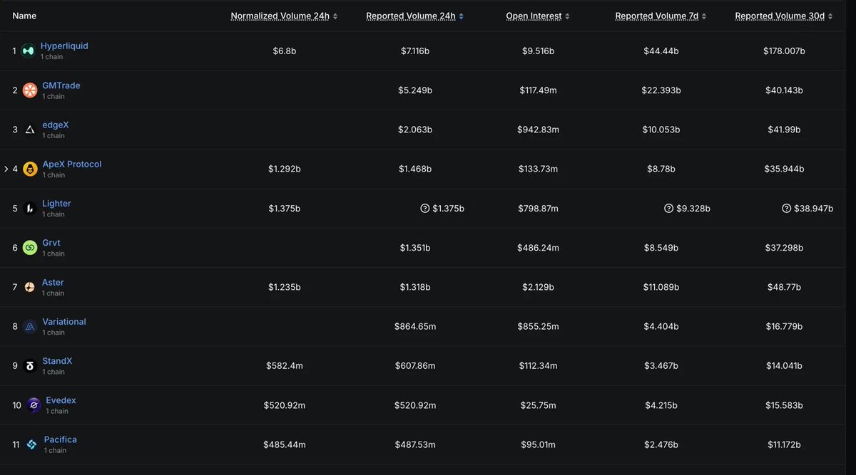The image size is (856, 475).
Task: Open the edgeX protocol link
Action: [56, 125]
